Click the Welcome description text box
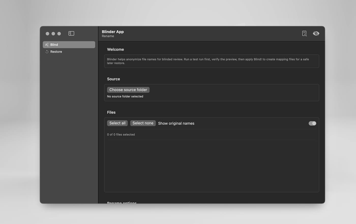Screen dimensions: 356x224 coord(211,61)
